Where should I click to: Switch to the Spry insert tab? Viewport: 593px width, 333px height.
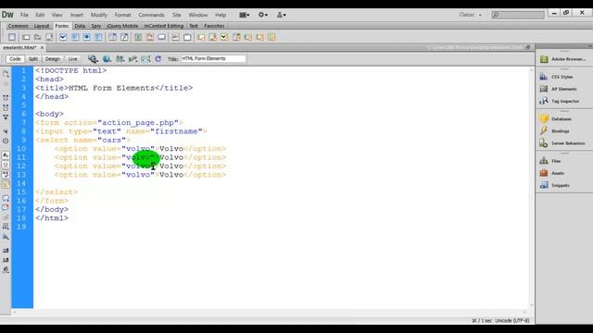pos(96,26)
